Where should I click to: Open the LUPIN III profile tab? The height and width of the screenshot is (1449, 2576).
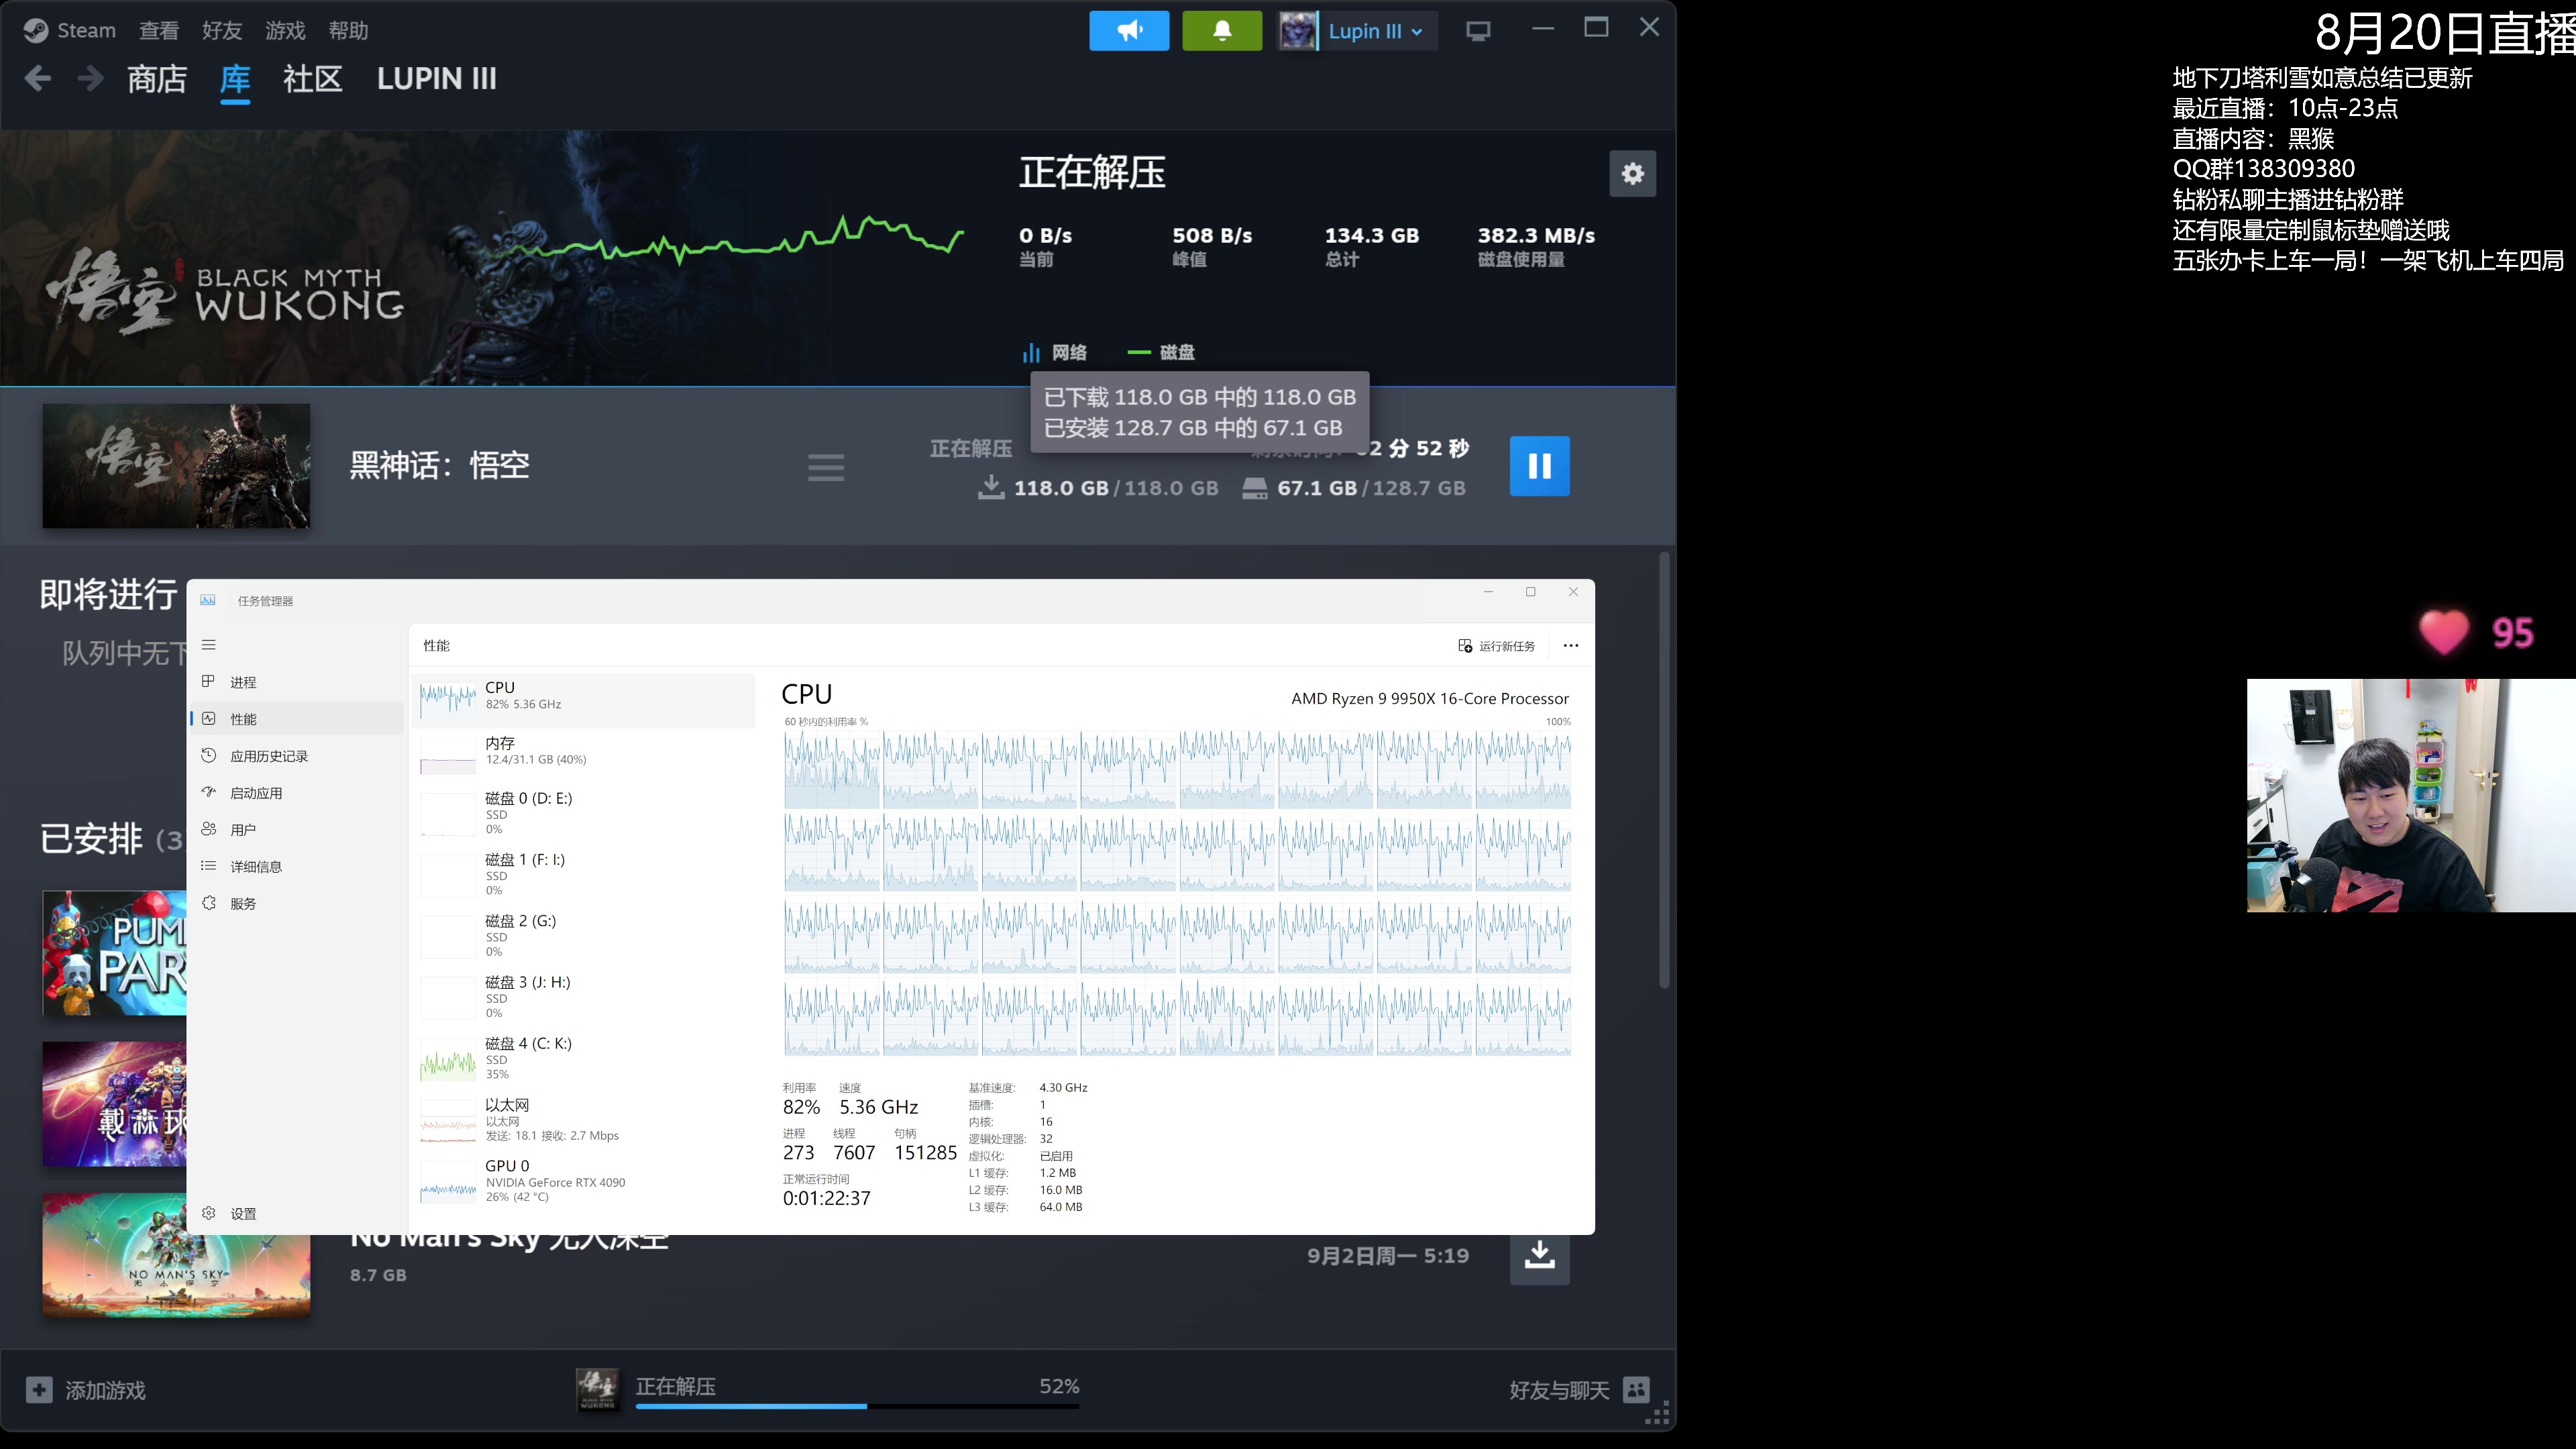436,79
